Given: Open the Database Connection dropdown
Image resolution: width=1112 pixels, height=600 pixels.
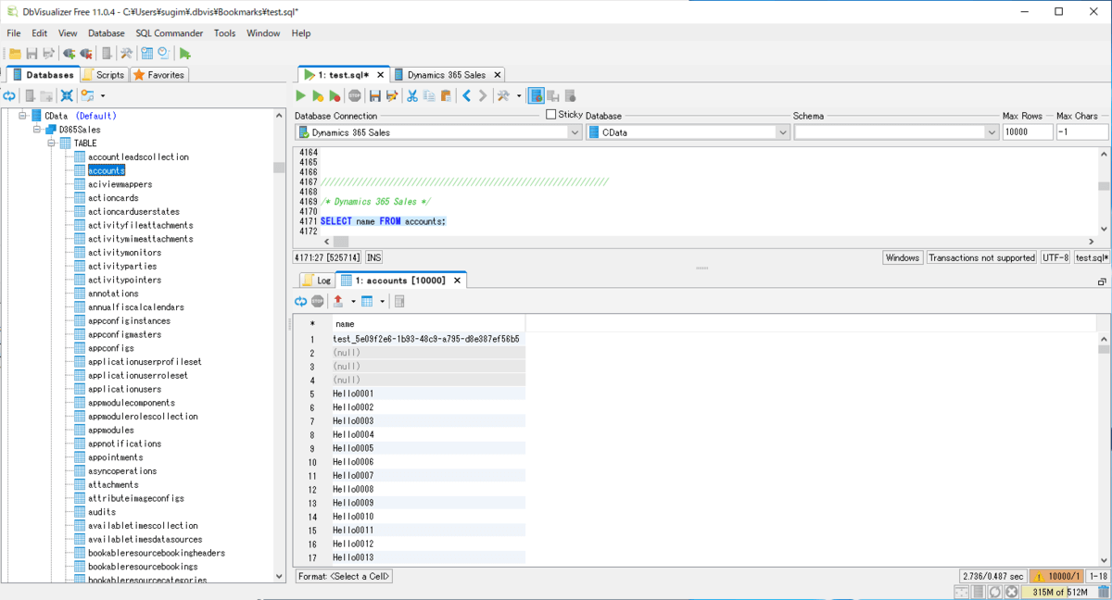Looking at the screenshot, I should coord(574,132).
